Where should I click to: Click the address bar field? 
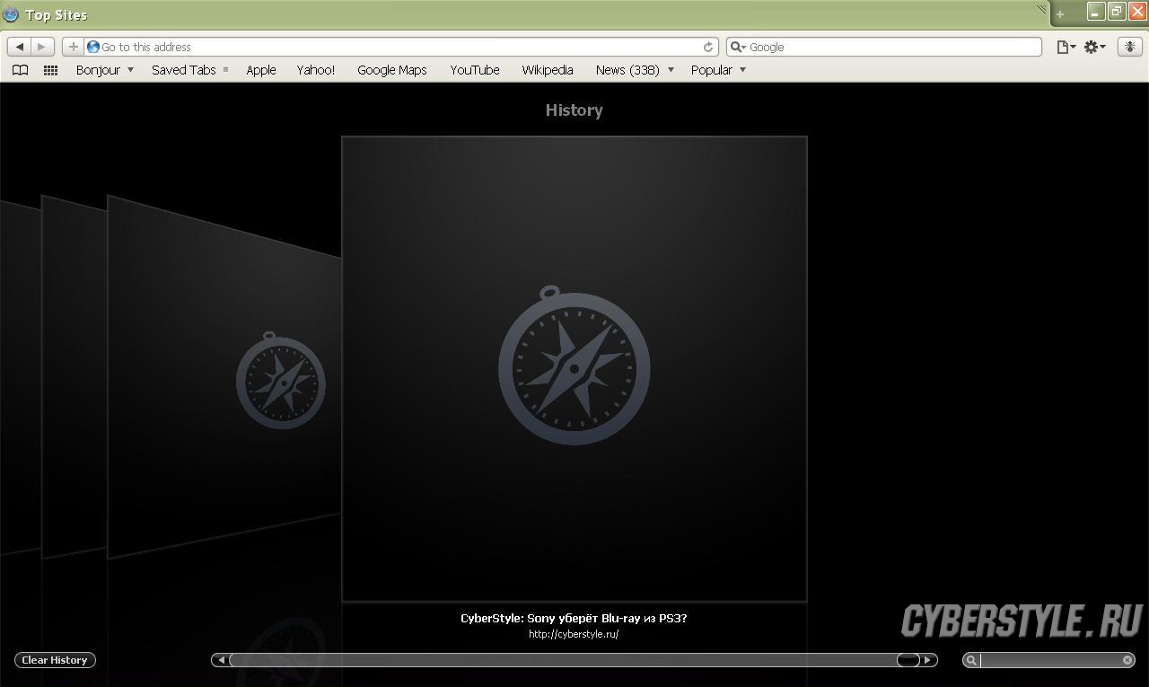[399, 47]
